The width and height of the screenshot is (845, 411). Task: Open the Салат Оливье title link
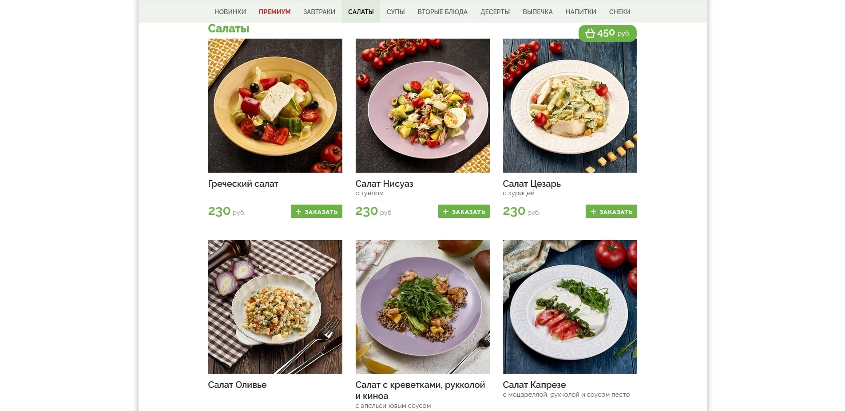tap(237, 385)
